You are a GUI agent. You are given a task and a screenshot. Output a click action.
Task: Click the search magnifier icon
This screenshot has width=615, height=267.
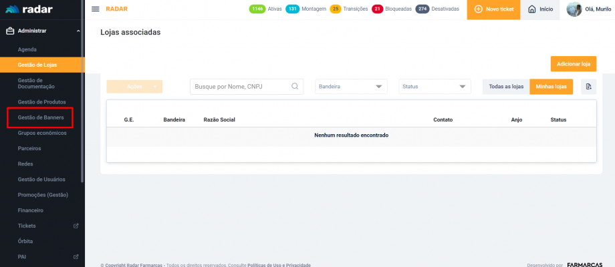(295, 87)
